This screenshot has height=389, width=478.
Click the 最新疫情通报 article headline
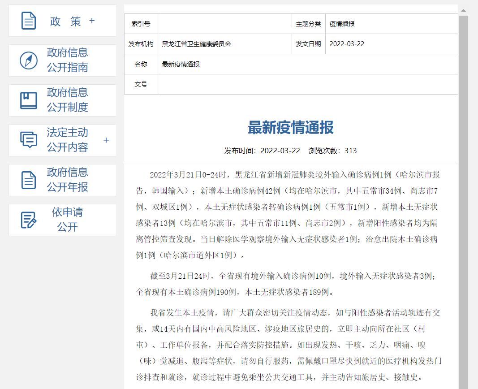(x=290, y=128)
